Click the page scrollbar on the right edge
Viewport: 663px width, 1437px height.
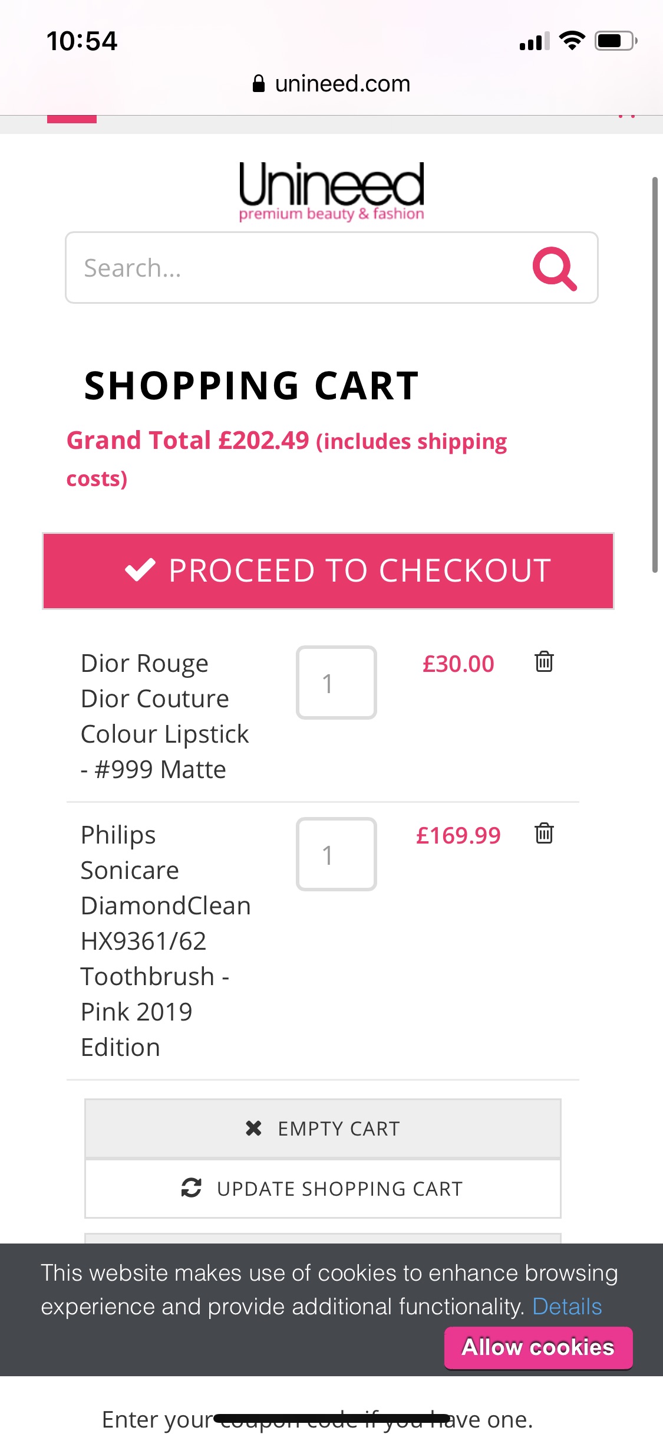[655, 375]
